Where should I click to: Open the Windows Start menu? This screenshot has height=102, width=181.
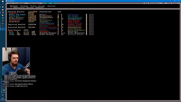tap(3, 1)
